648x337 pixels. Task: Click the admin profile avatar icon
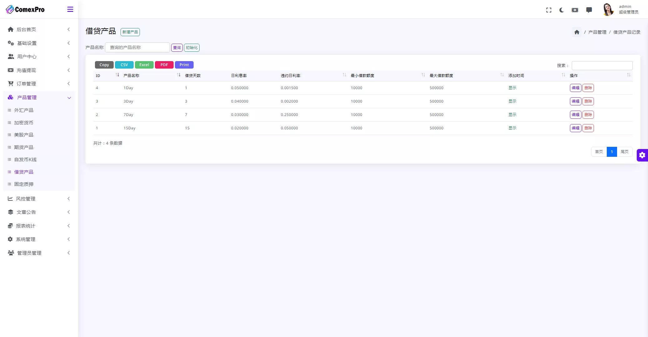[609, 9]
